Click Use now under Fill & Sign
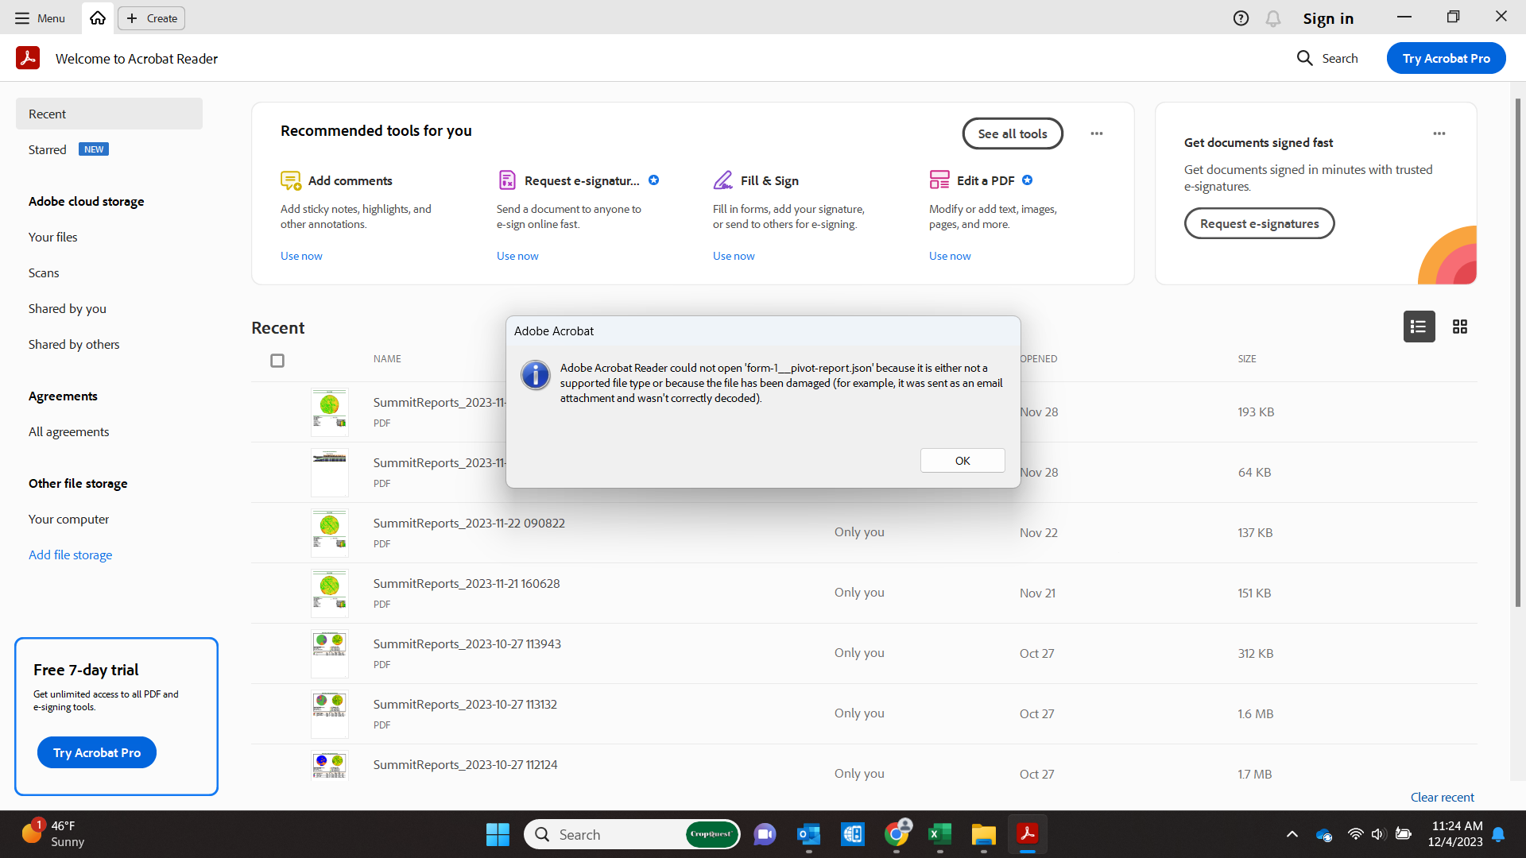This screenshot has width=1526, height=858. (734, 256)
